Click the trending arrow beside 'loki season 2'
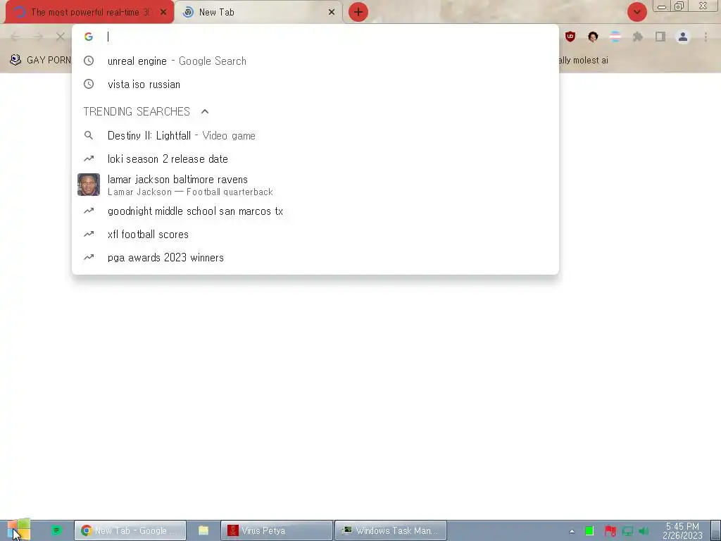Screen dimensions: 721x541 (x=89, y=158)
